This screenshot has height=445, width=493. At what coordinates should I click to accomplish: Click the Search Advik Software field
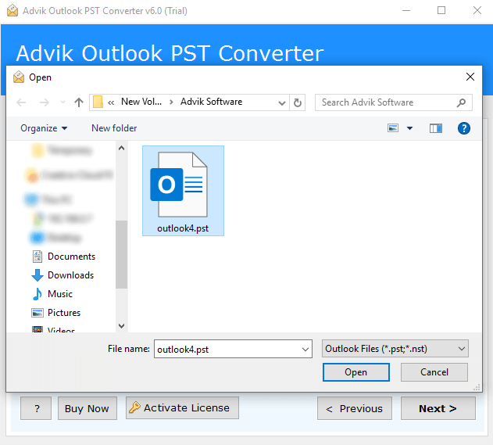click(x=387, y=102)
